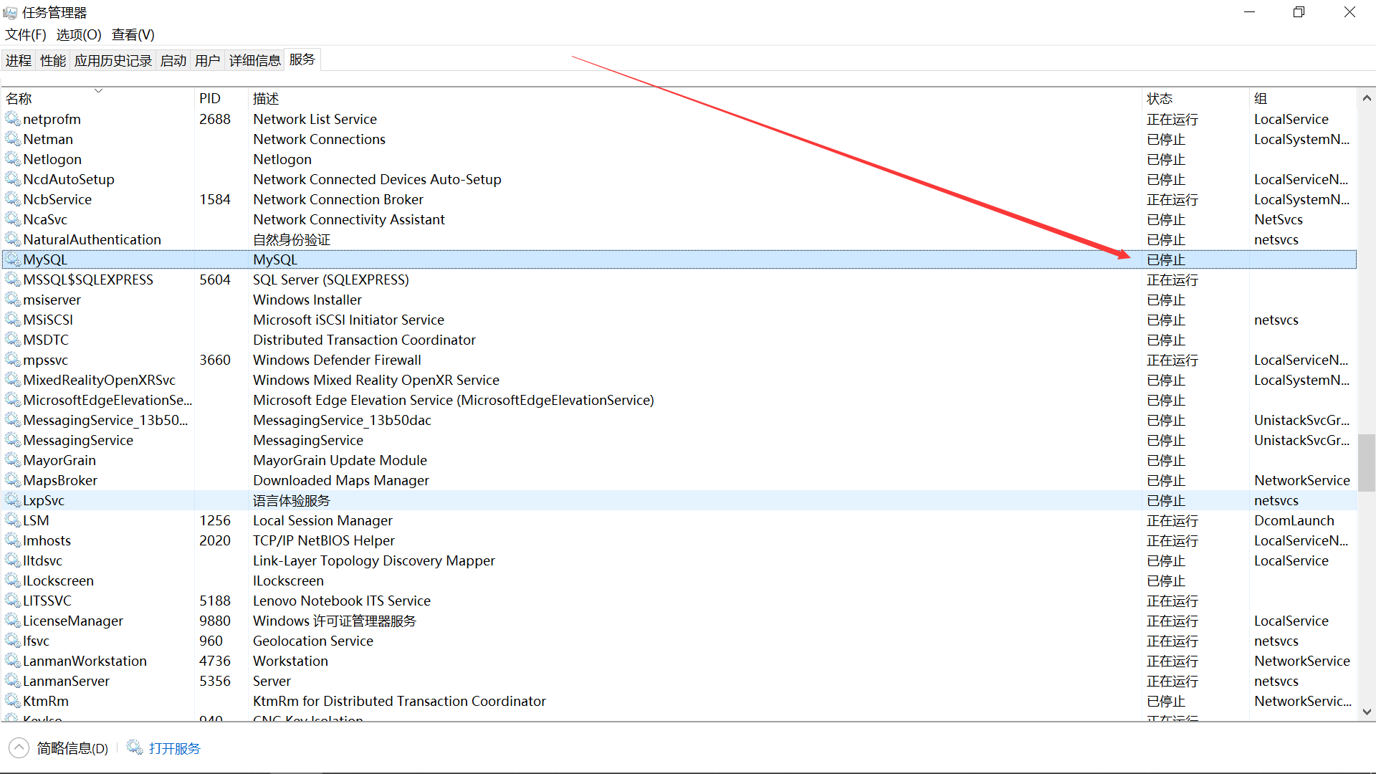Open the 打开服务 link
This screenshot has height=774, width=1376.
pyautogui.click(x=174, y=748)
